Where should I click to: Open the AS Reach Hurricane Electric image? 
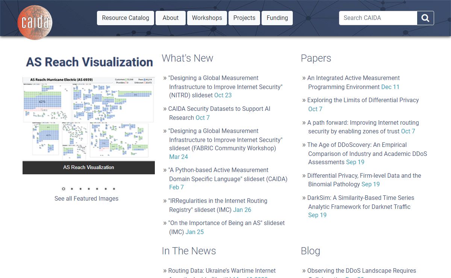tap(89, 119)
